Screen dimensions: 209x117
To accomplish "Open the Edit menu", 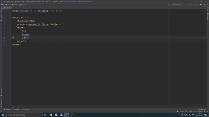I will coord(8,2).
